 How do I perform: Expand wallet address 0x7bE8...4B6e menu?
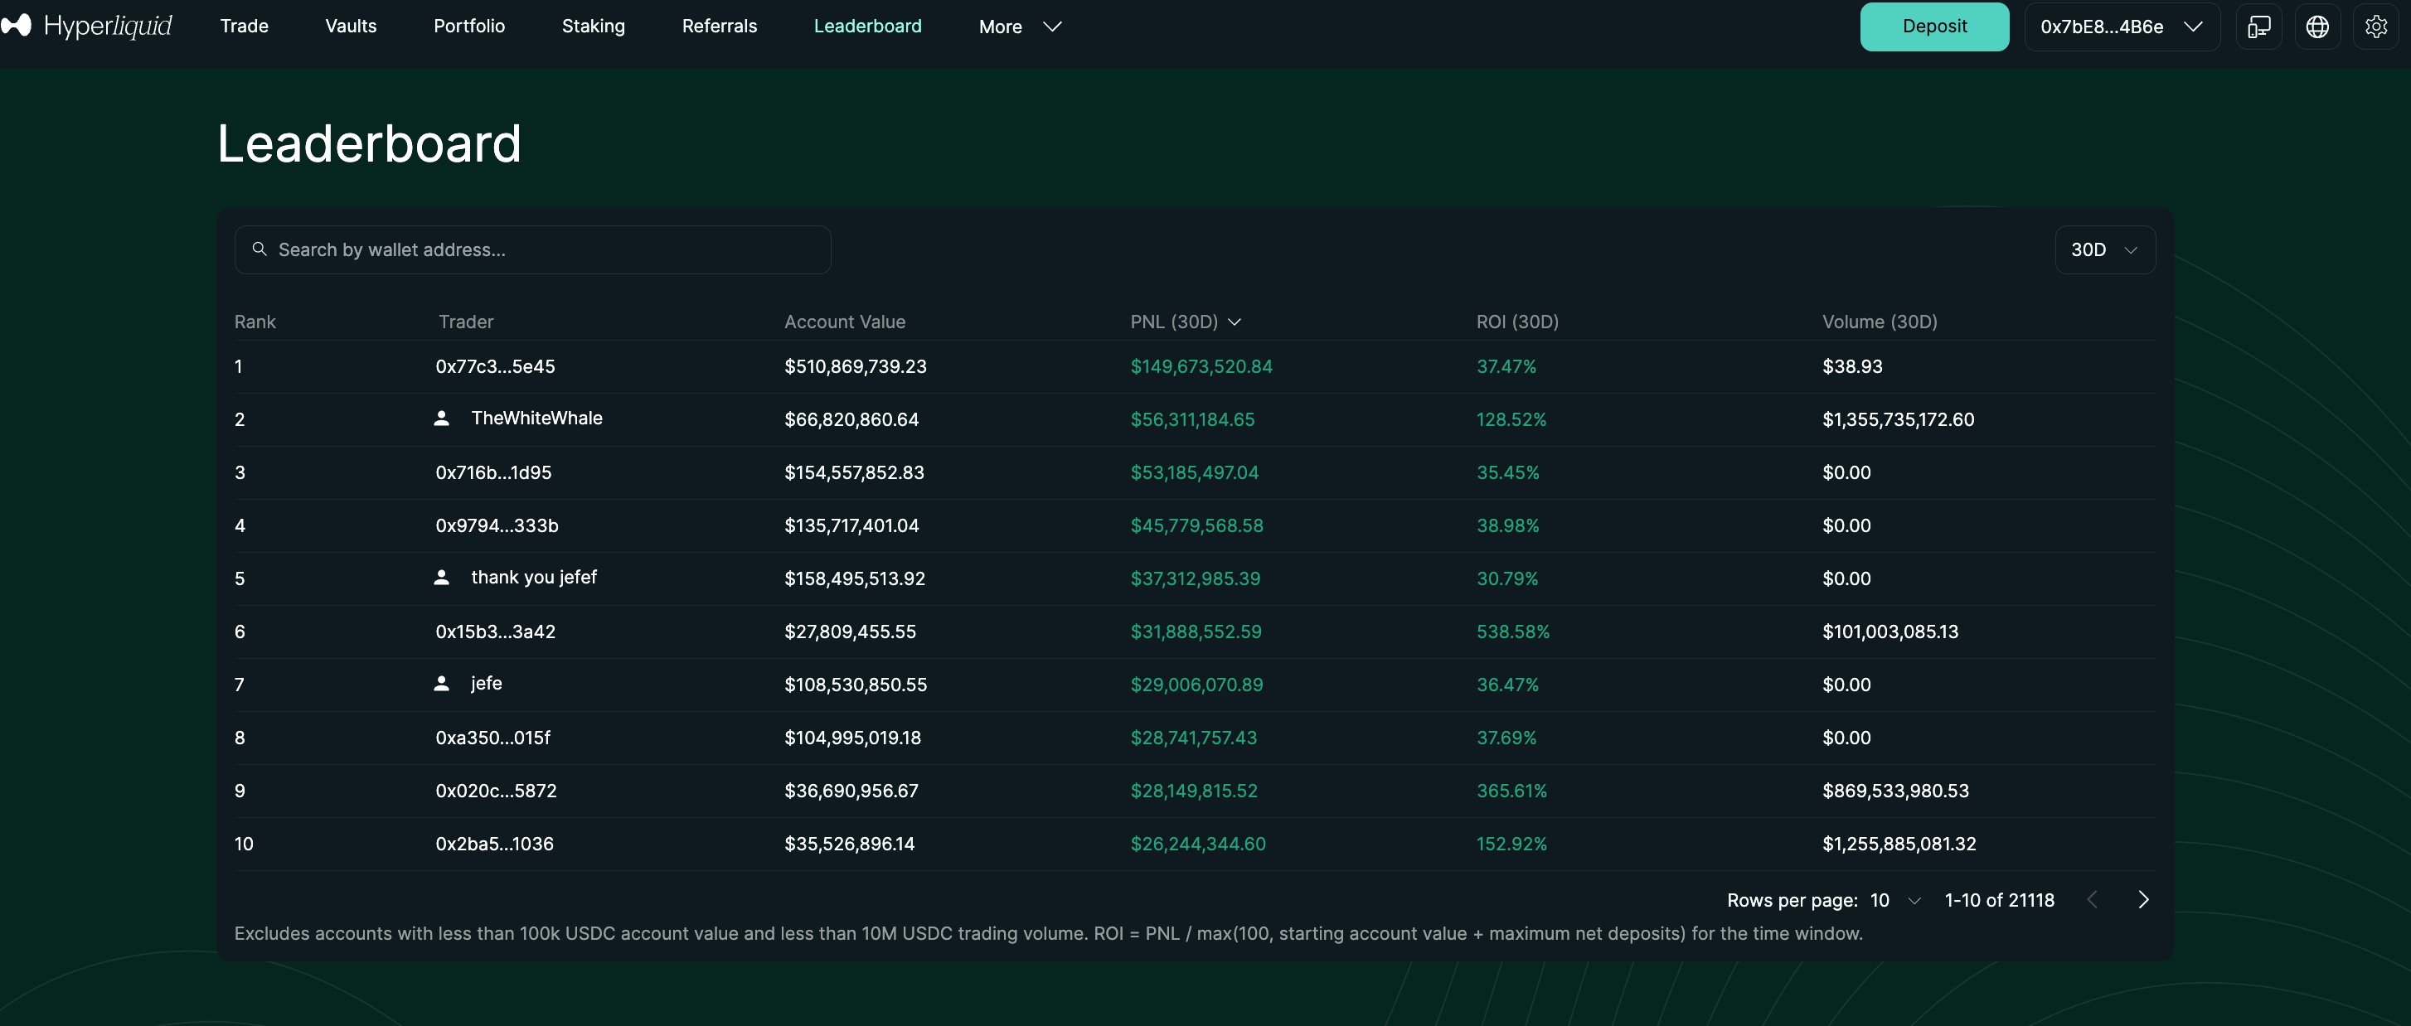coord(2121,27)
